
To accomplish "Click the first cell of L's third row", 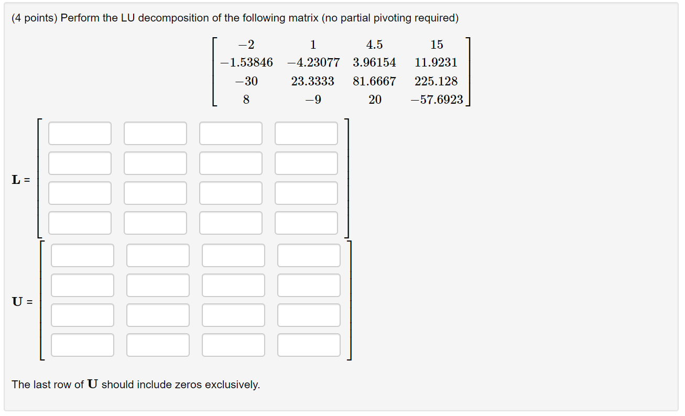I will click(x=80, y=193).
